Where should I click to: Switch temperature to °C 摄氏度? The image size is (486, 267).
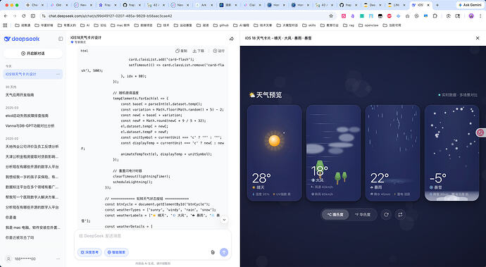tap(335, 214)
